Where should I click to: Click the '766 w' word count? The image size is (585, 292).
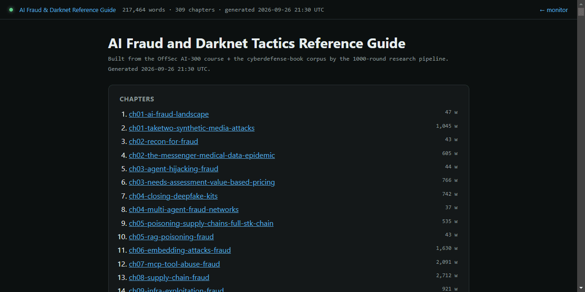tap(450, 180)
